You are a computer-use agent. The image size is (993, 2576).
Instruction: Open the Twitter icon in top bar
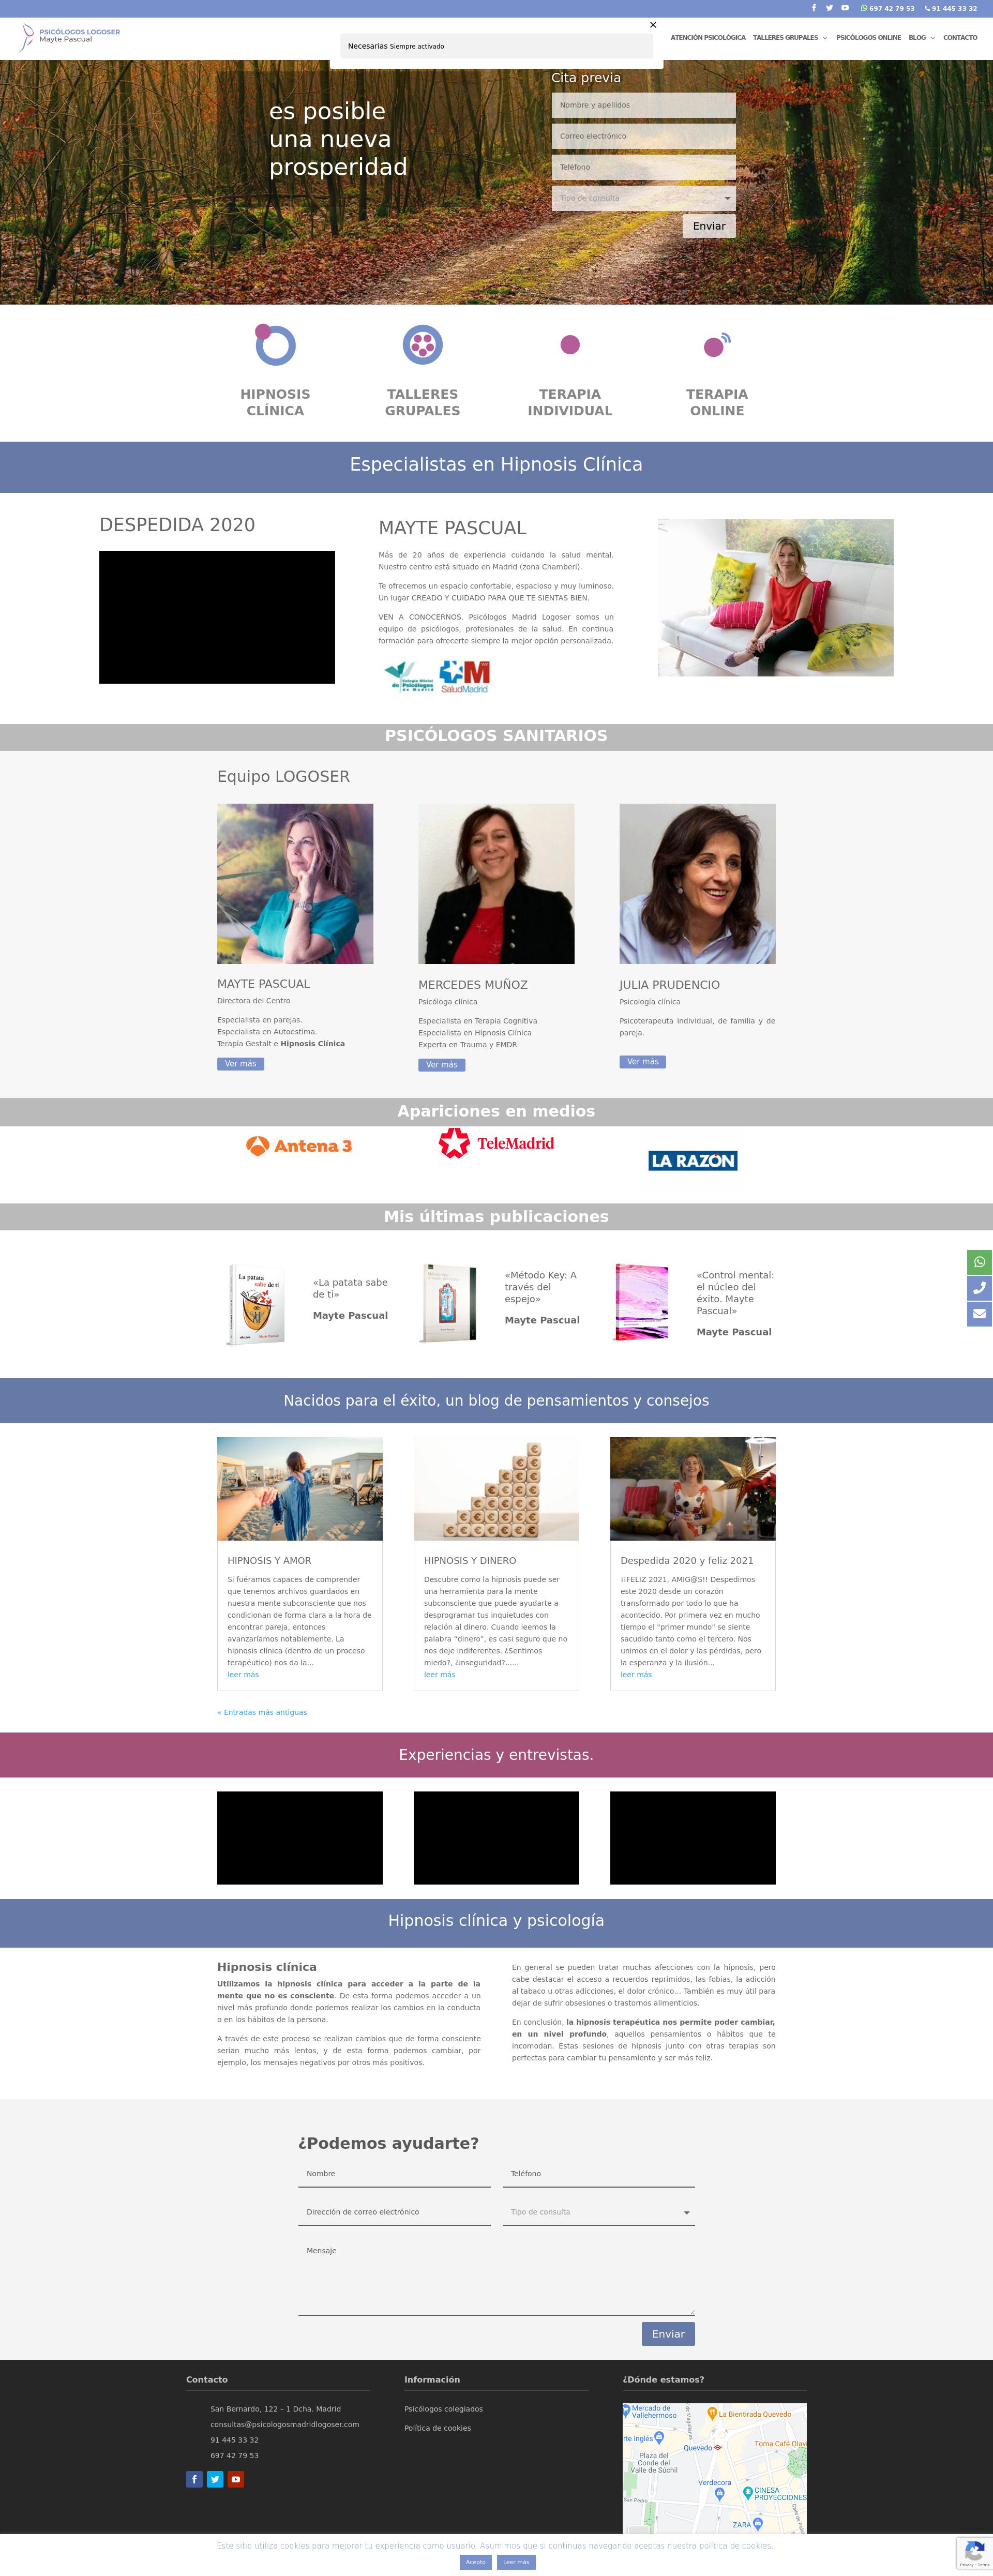[x=829, y=8]
